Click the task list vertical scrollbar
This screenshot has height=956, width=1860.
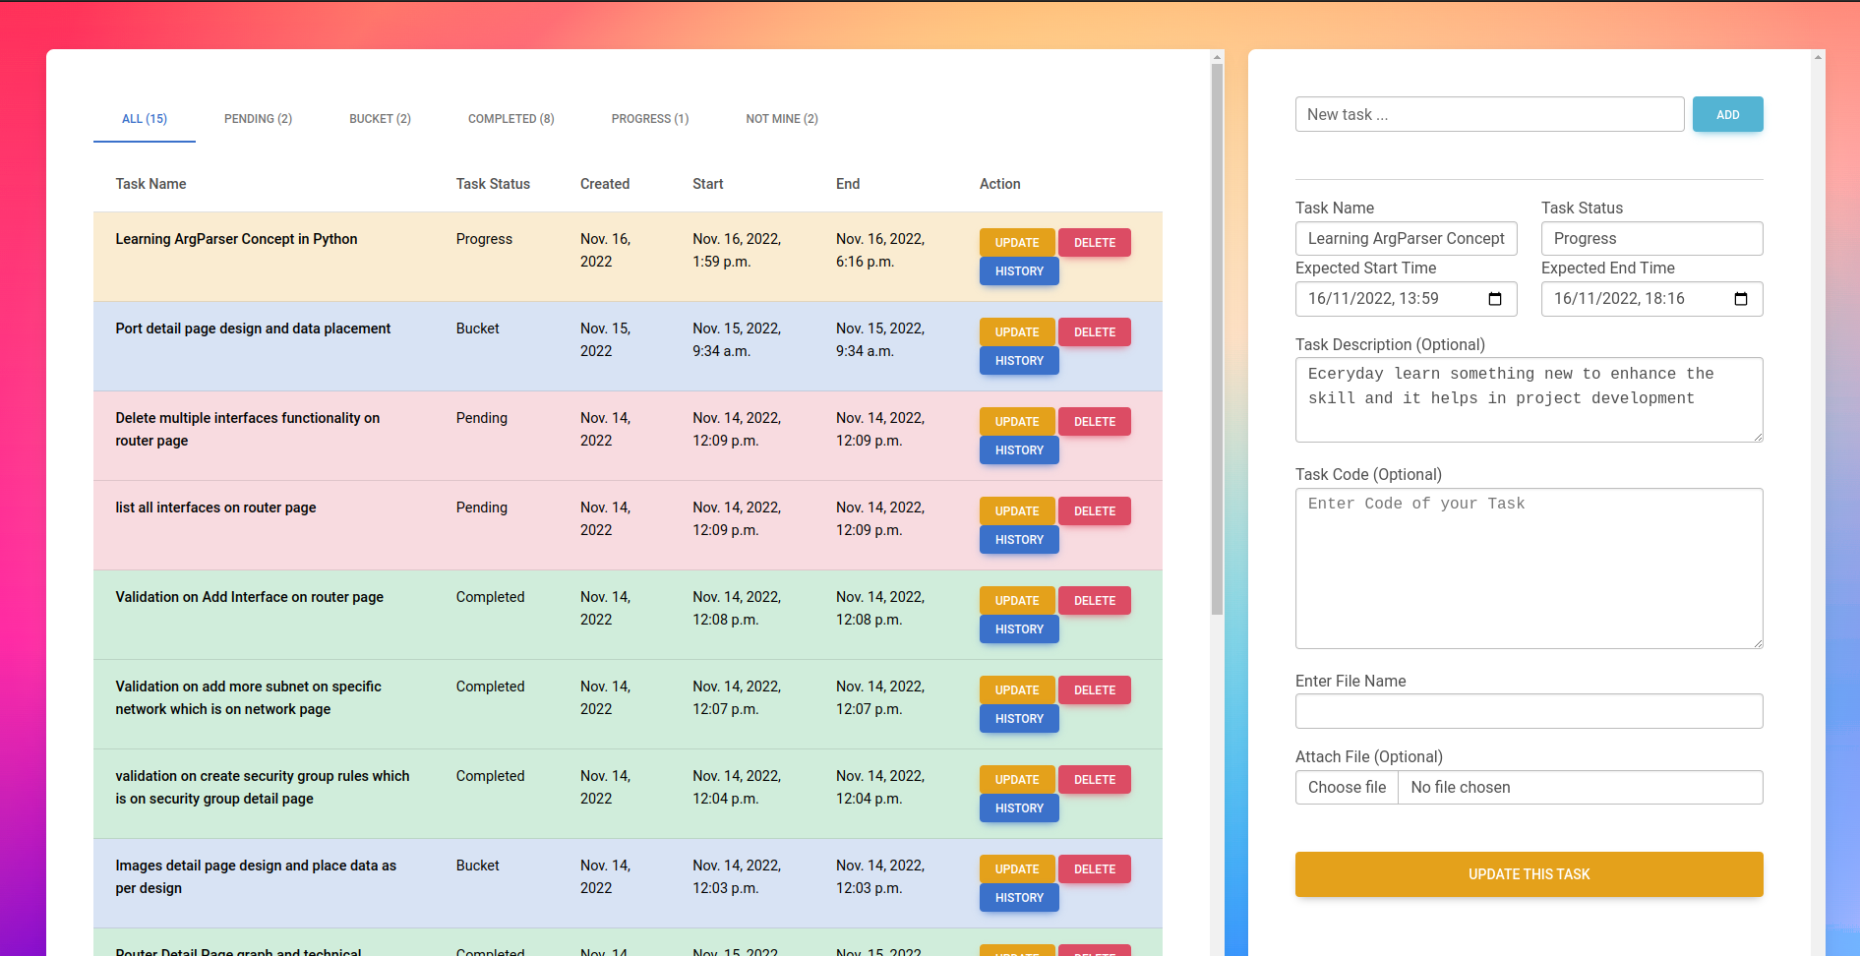[x=1217, y=339]
